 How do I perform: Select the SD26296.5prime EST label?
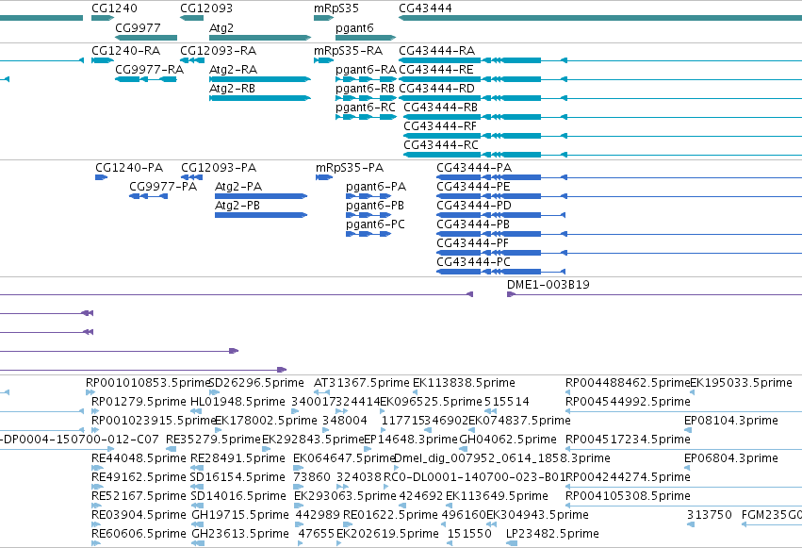pyautogui.click(x=256, y=383)
